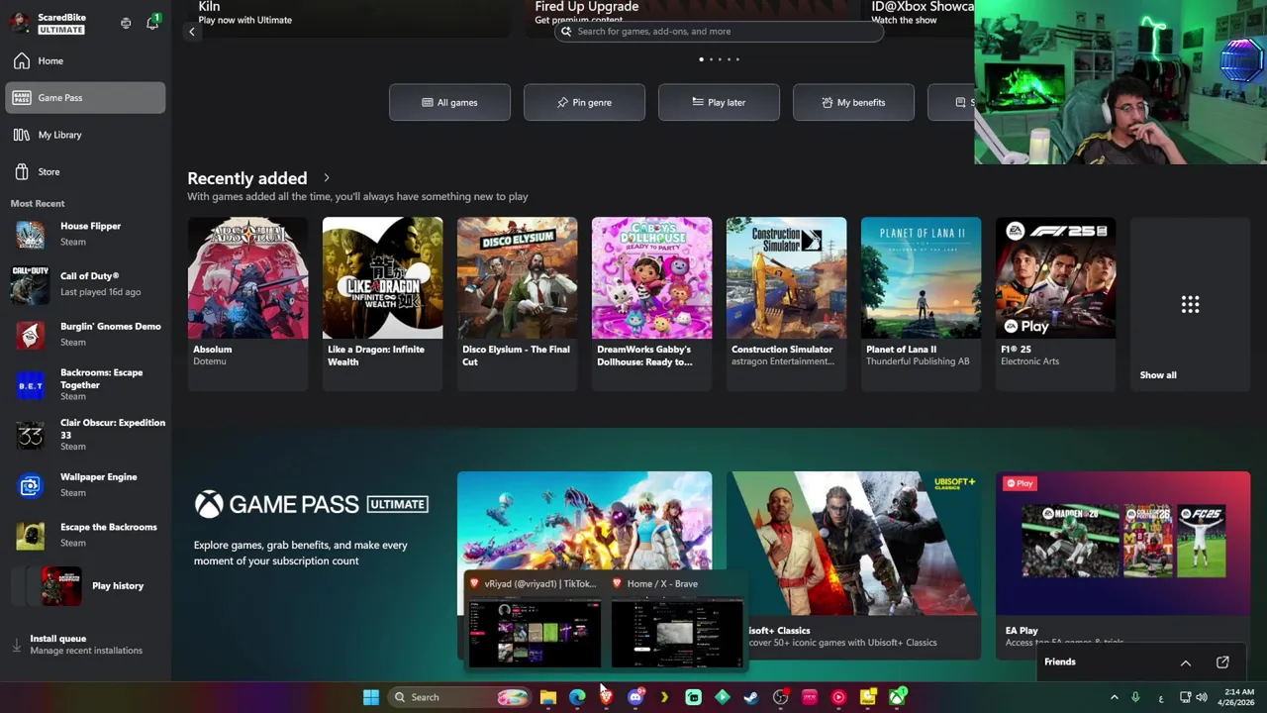Viewport: 1267px width, 713px height.
Task: Click the Brave browser taskbar icon
Action: coord(606,697)
